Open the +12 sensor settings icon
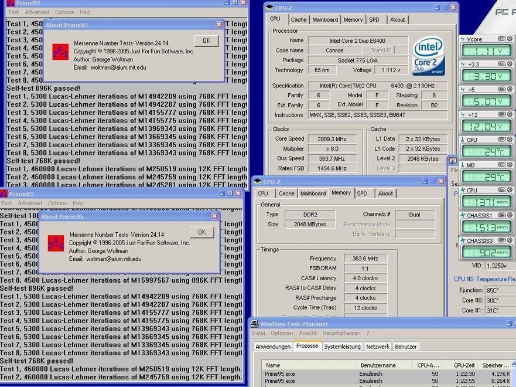The height and width of the screenshot is (387, 516). 502,114
